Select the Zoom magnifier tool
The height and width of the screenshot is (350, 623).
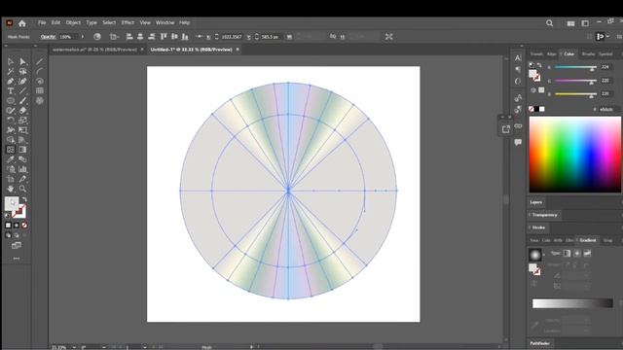22,189
